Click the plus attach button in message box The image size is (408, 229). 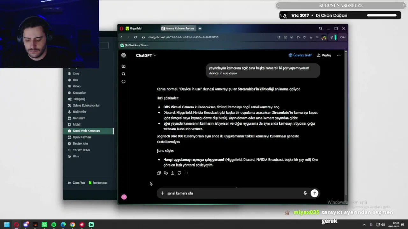pos(162,193)
